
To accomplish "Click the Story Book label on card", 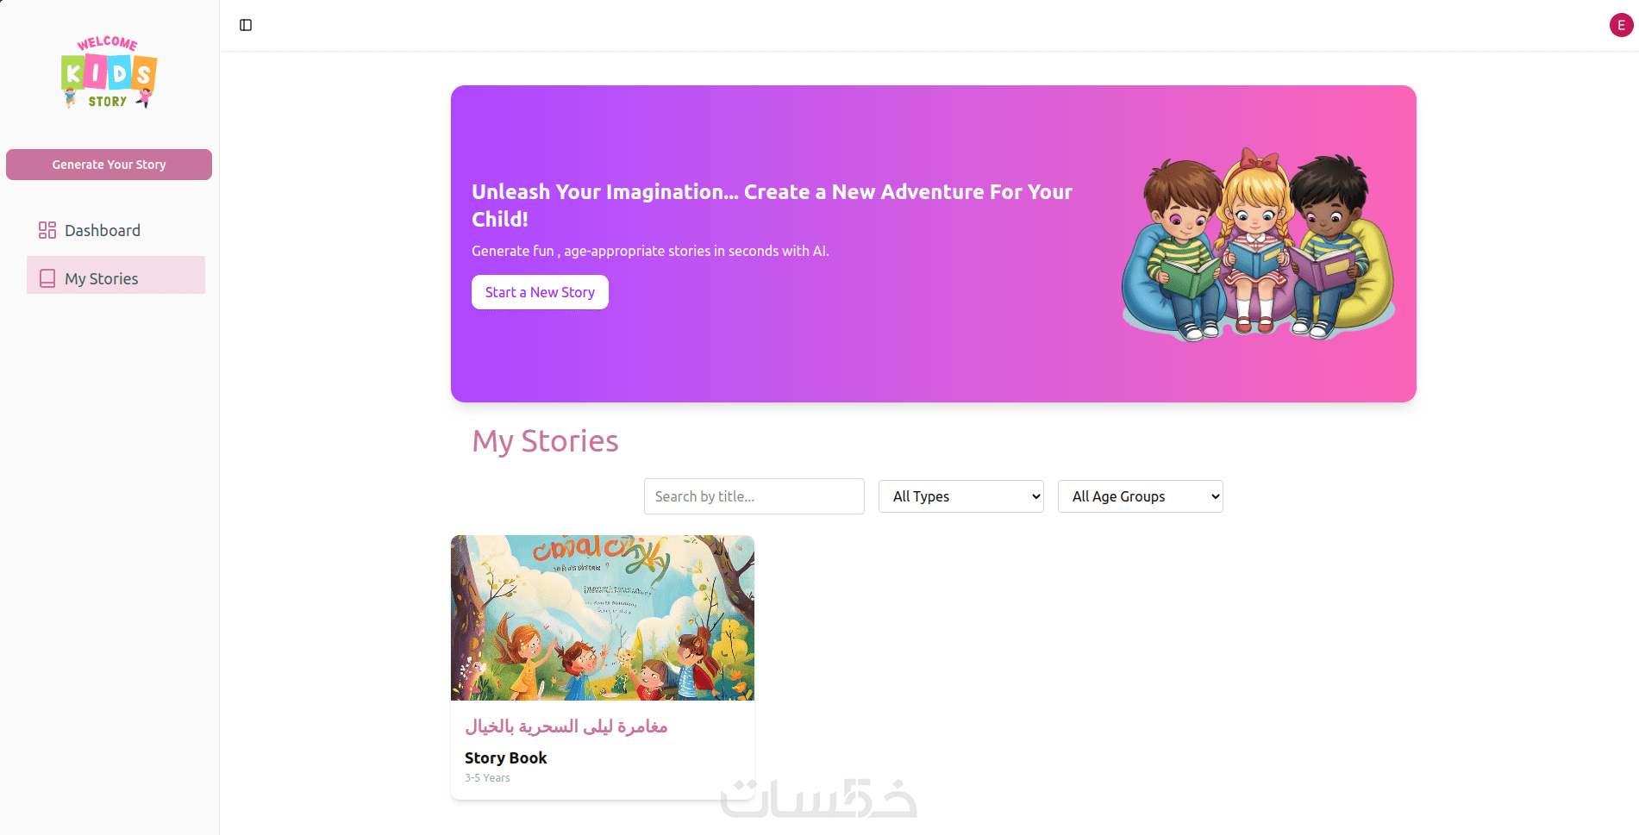I will pyautogui.click(x=506, y=757).
